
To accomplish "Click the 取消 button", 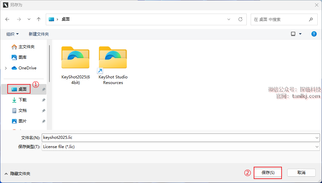I will 301,173.
